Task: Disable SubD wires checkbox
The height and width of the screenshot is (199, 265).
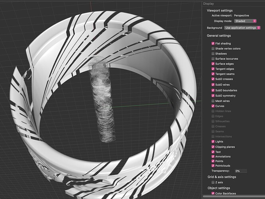Action: 213,84
